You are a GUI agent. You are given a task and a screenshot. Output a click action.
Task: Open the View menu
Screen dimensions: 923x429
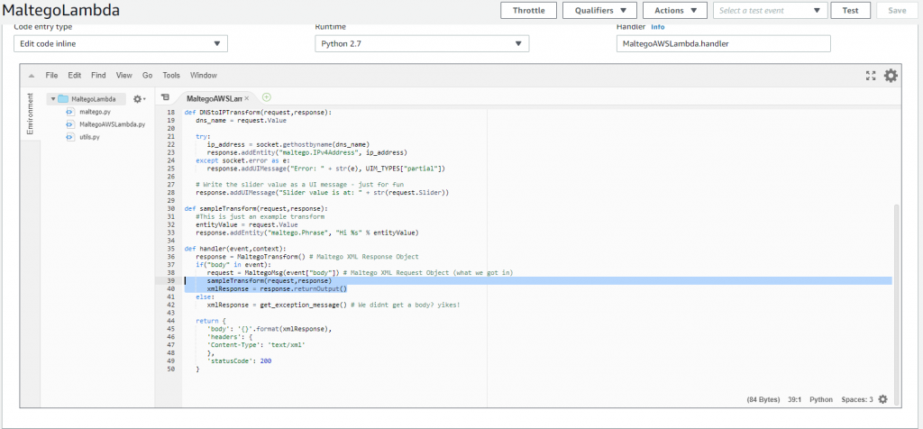click(x=124, y=76)
